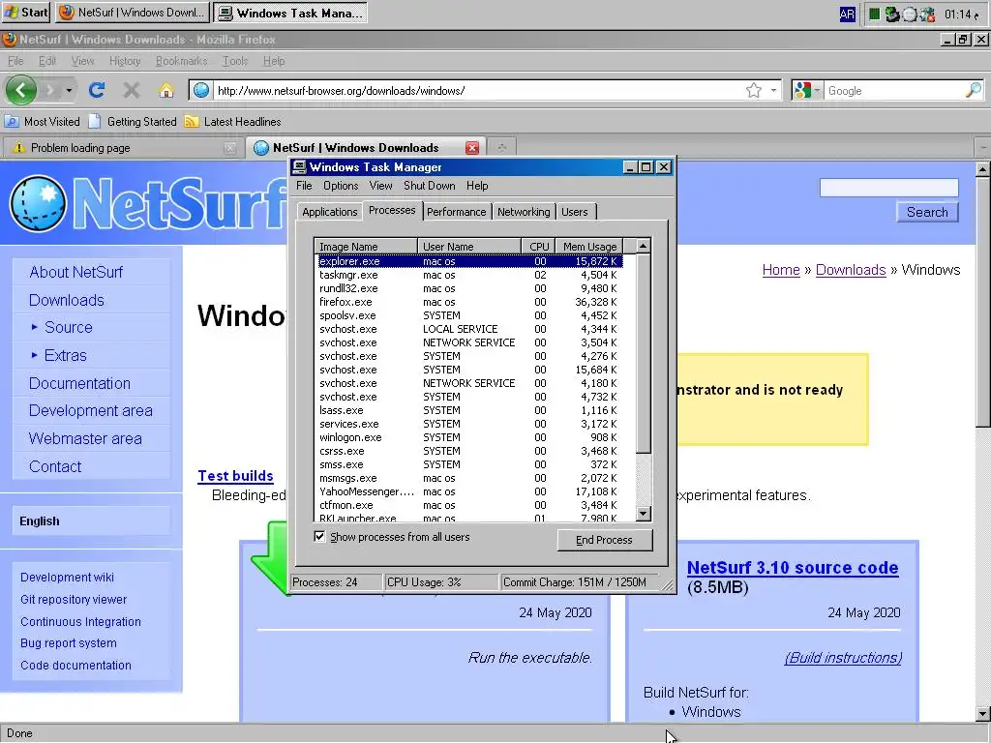Image resolution: width=991 pixels, height=743 pixels.
Task: Close the NetSurf Windows Downloads tab
Action: (471, 148)
